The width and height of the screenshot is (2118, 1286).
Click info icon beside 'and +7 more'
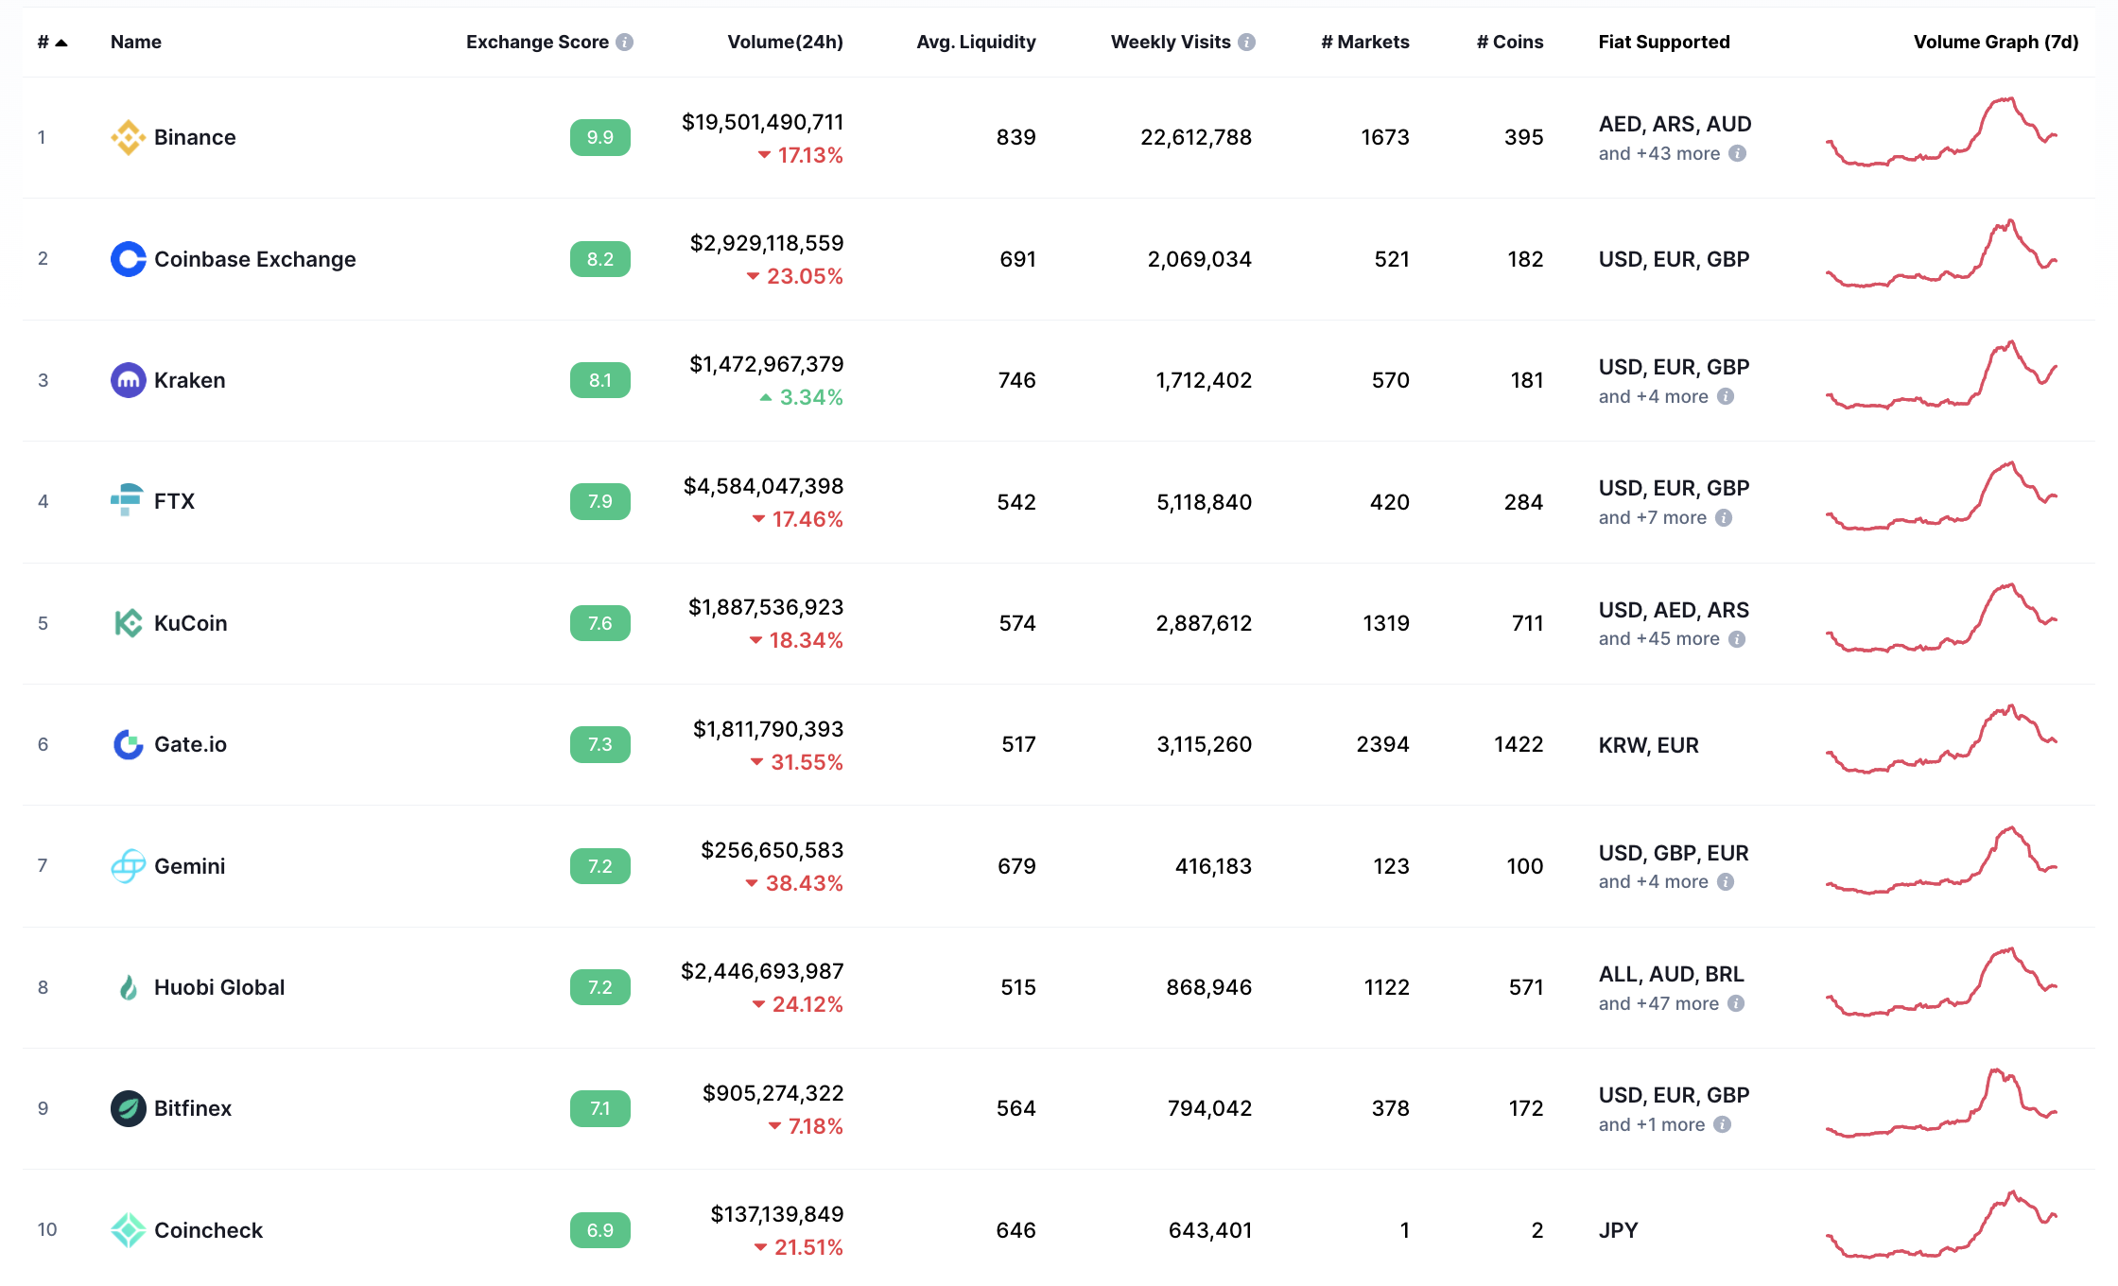click(x=1724, y=517)
